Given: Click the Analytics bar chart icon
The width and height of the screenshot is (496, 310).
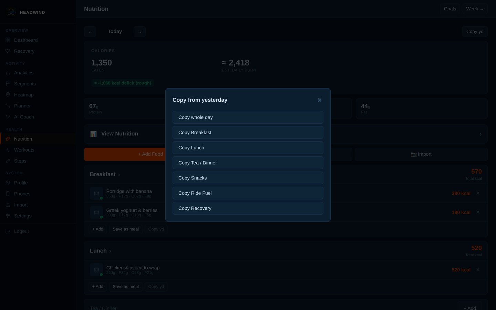Looking at the screenshot, I should (8, 73).
